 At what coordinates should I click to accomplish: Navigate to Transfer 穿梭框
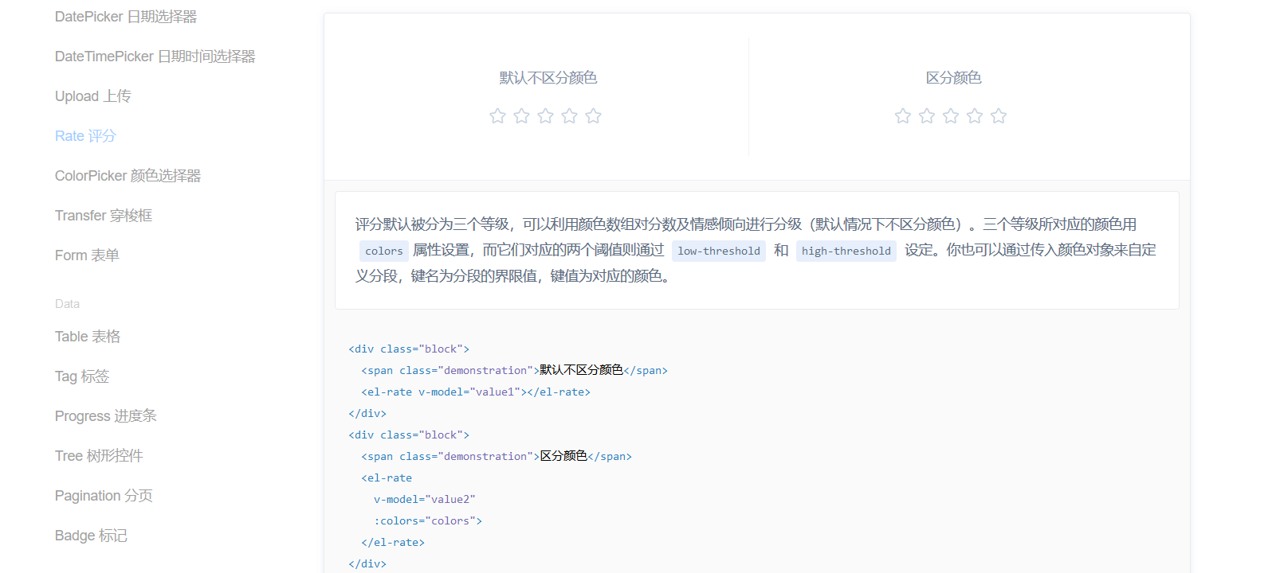click(104, 216)
